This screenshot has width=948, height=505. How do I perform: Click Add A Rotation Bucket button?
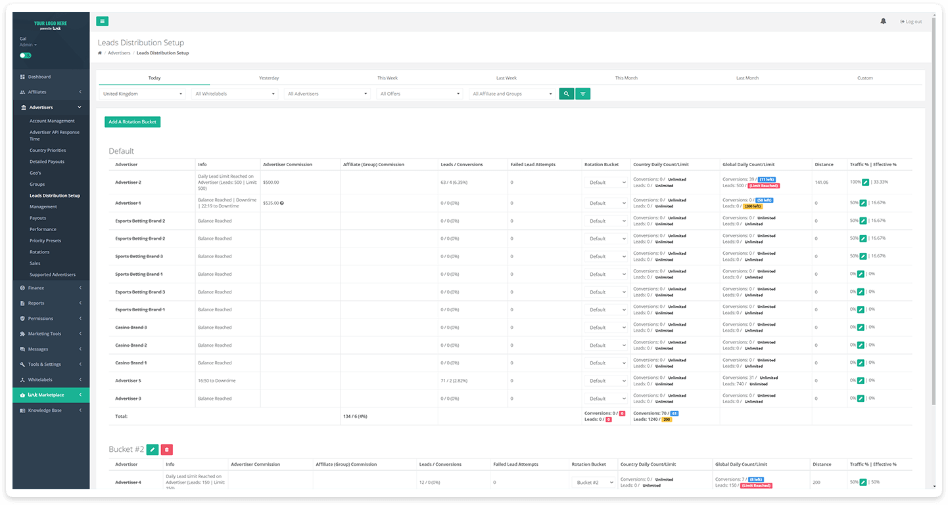(132, 121)
